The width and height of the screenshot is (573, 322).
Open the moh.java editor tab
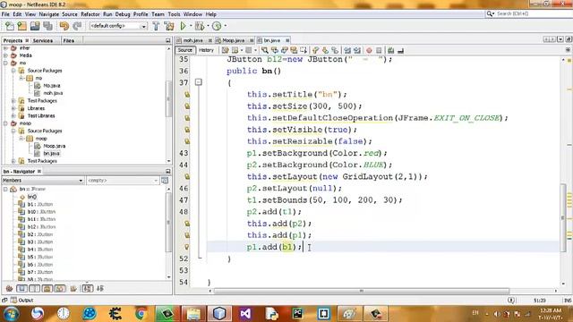[x=193, y=40]
